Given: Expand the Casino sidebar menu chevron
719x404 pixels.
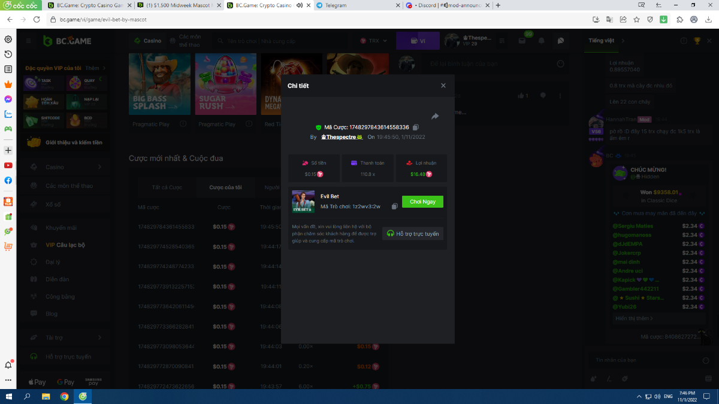Looking at the screenshot, I should pos(99,167).
